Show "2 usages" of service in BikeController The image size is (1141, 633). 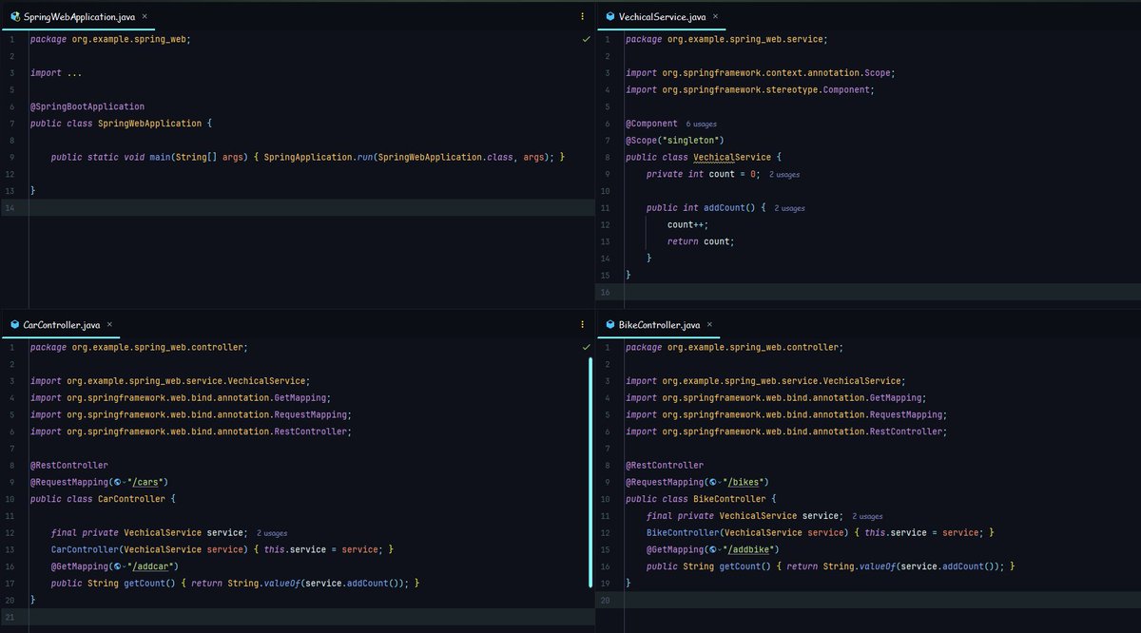click(x=867, y=516)
